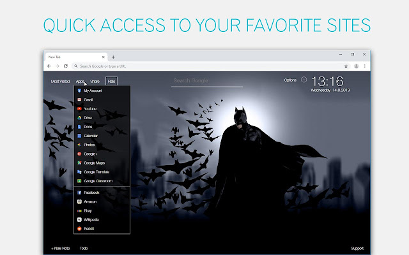Select Ebay label in Apps list
This screenshot has width=409, height=255.
tap(88, 211)
